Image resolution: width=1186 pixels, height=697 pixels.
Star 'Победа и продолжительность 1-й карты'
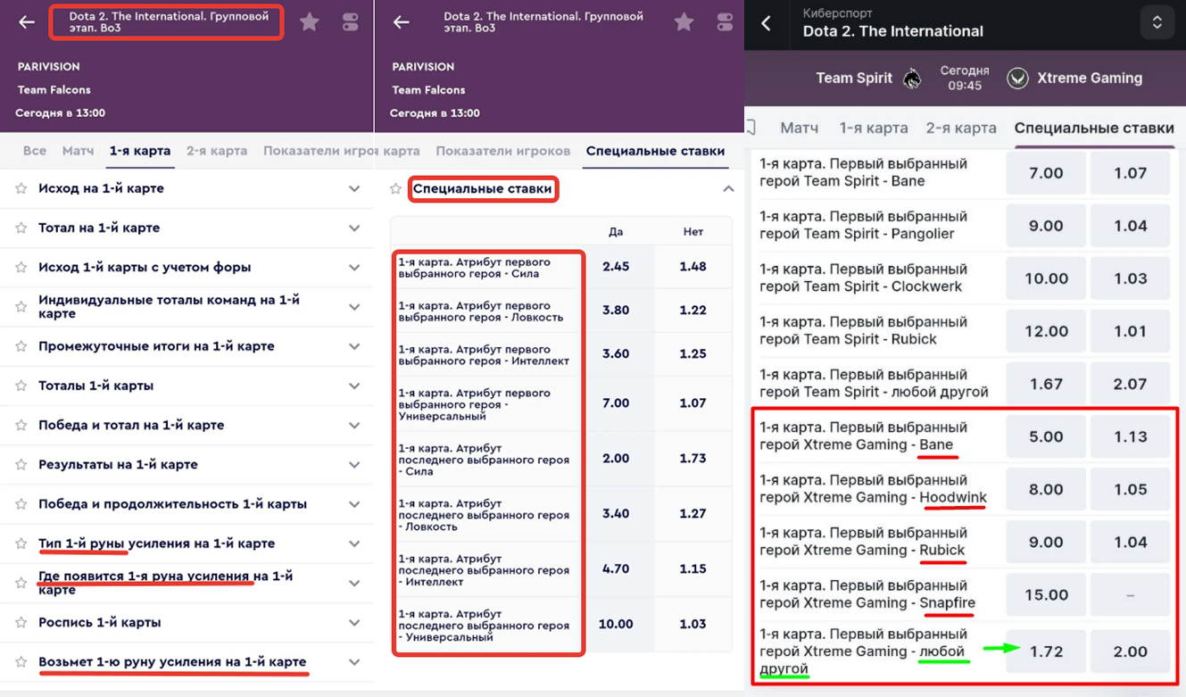(x=21, y=504)
